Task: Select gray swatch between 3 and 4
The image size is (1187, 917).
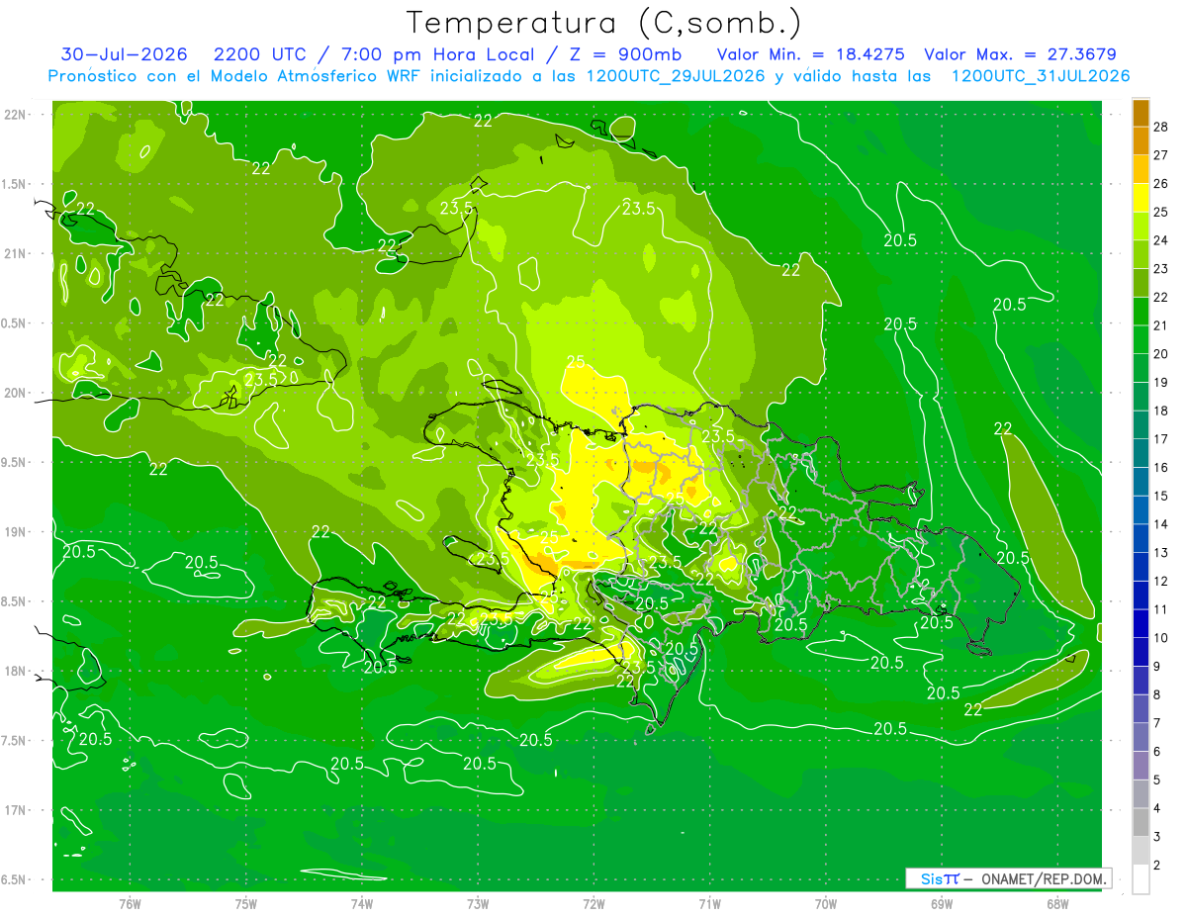Action: click(1141, 822)
